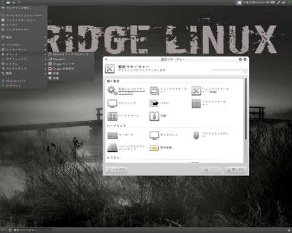The image size is (292, 233).
Task: Open Mouse and Touchpad icon
Action: click(x=196, y=135)
